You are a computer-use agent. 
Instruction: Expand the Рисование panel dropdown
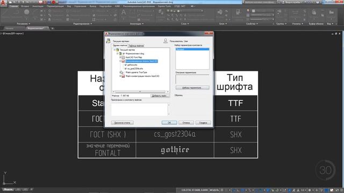point(24,24)
